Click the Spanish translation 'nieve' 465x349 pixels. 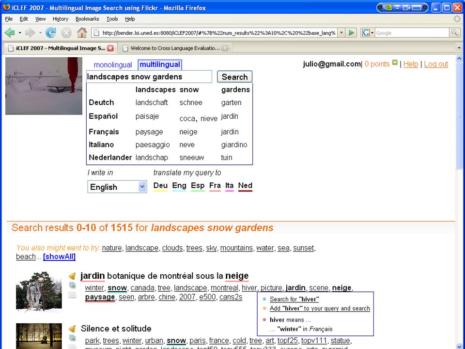point(209,119)
